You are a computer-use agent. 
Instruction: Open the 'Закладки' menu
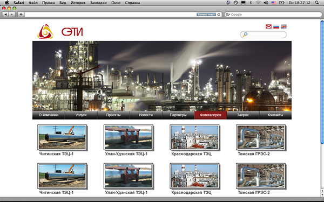click(x=98, y=3)
